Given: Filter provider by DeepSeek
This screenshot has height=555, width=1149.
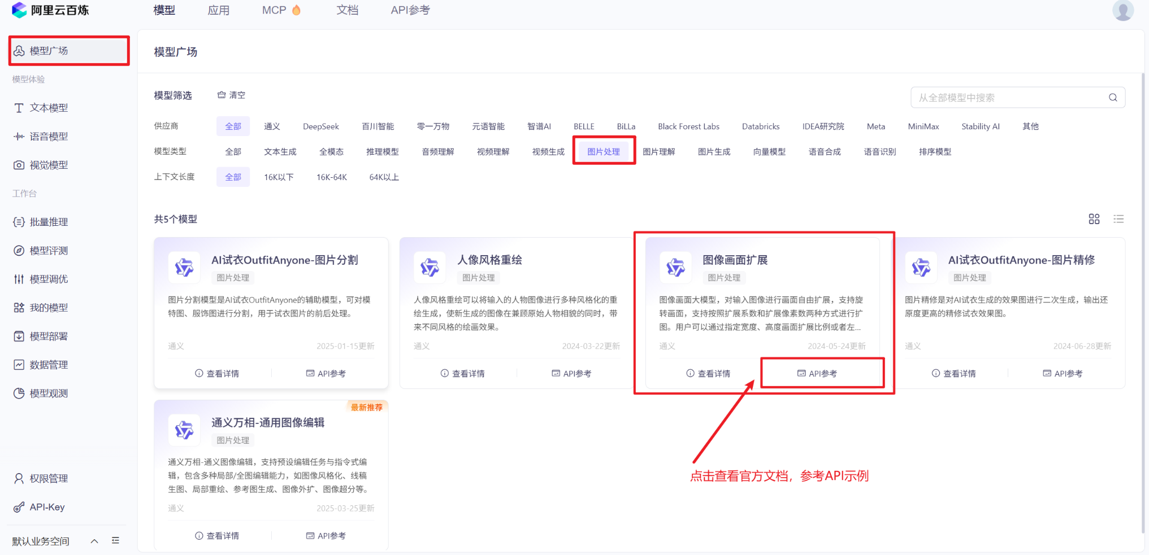Looking at the screenshot, I should tap(321, 126).
